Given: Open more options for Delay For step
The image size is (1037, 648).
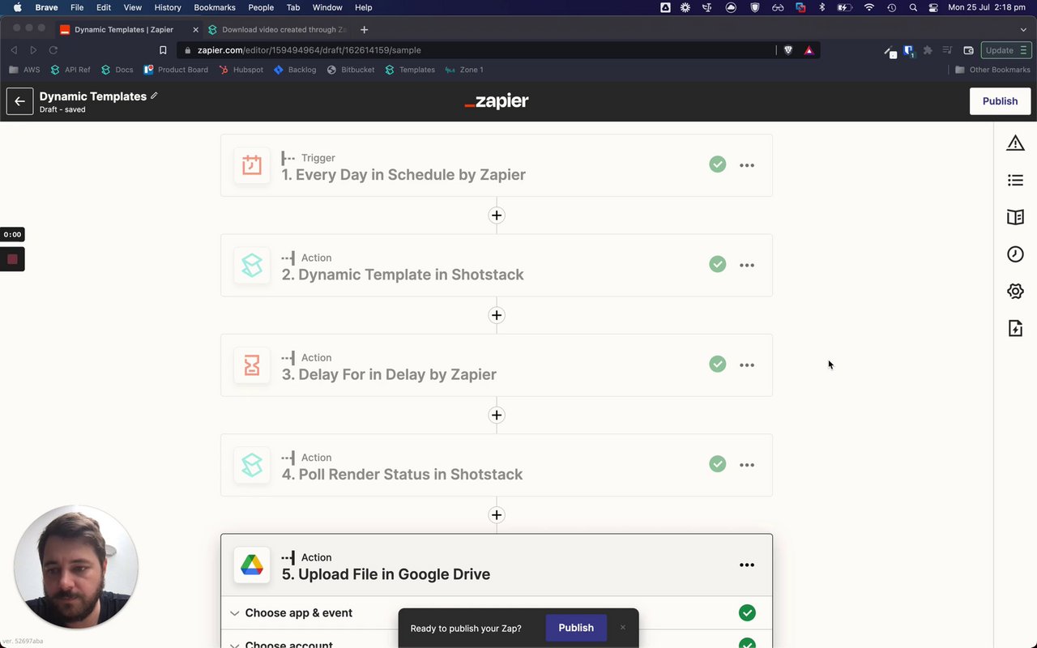Looking at the screenshot, I should click(x=747, y=365).
